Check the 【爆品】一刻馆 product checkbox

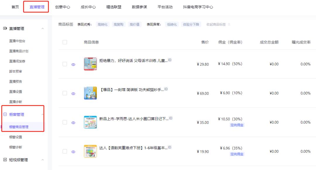point(65,93)
